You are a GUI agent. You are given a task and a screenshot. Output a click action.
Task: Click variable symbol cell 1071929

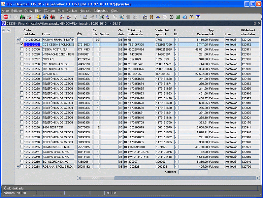[x=165, y=147]
